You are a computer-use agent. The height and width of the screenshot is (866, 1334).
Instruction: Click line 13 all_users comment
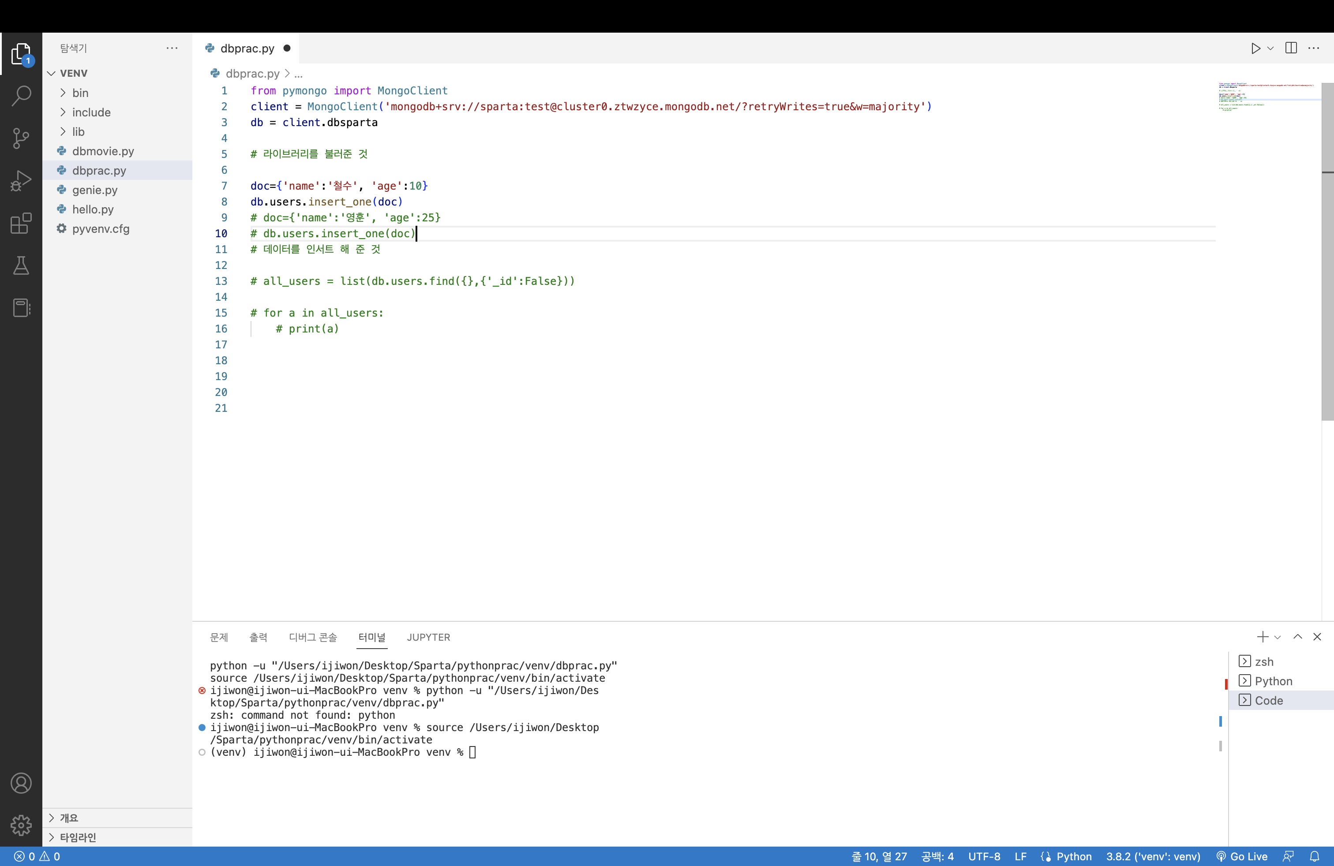pyautogui.click(x=412, y=281)
